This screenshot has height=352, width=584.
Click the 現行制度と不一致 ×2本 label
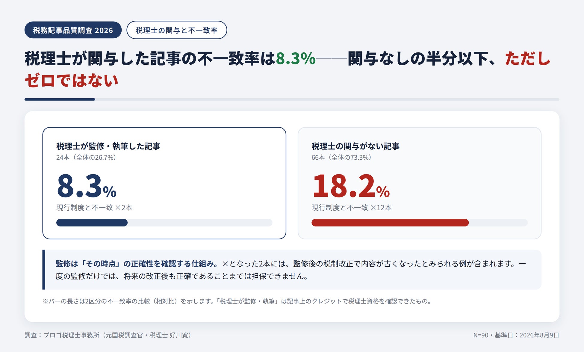[94, 208]
